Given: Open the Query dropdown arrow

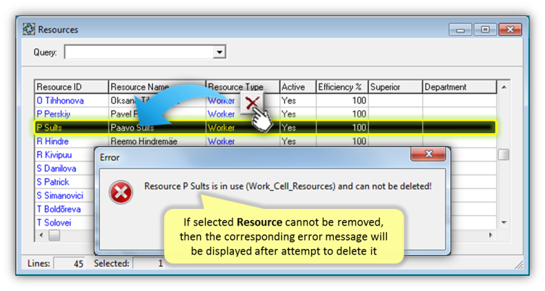Looking at the screenshot, I should (x=219, y=52).
